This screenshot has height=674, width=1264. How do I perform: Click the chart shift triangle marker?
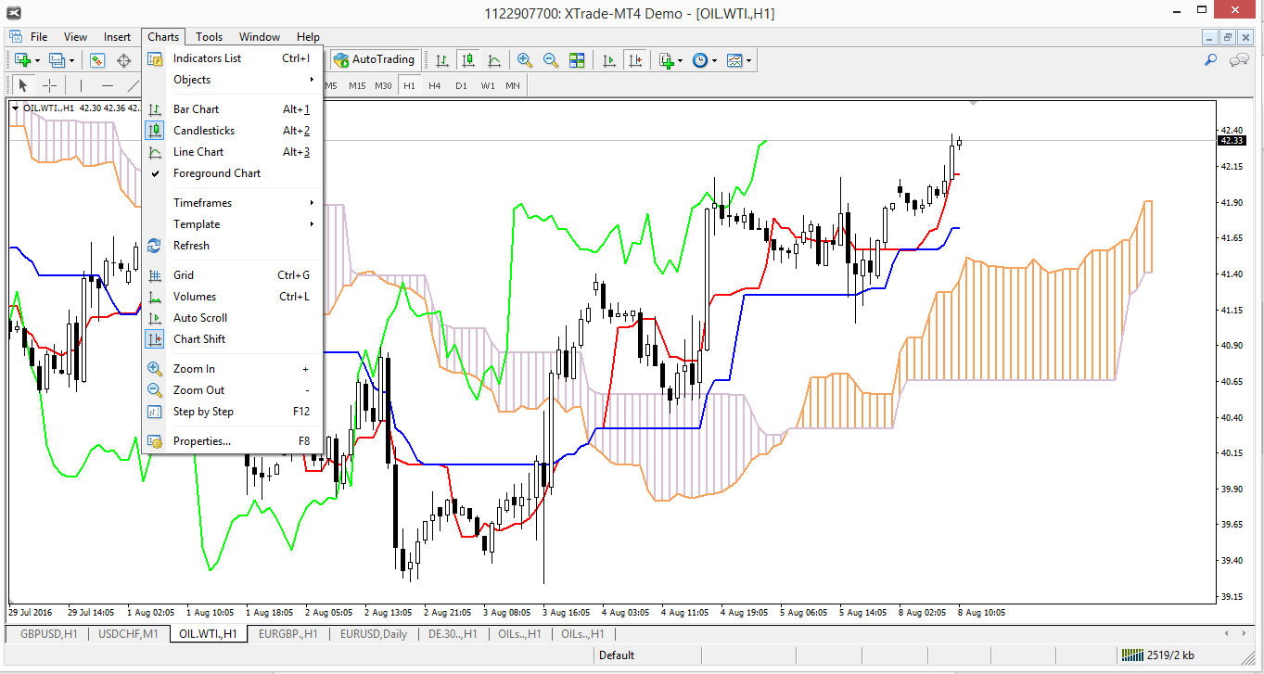pos(973,102)
